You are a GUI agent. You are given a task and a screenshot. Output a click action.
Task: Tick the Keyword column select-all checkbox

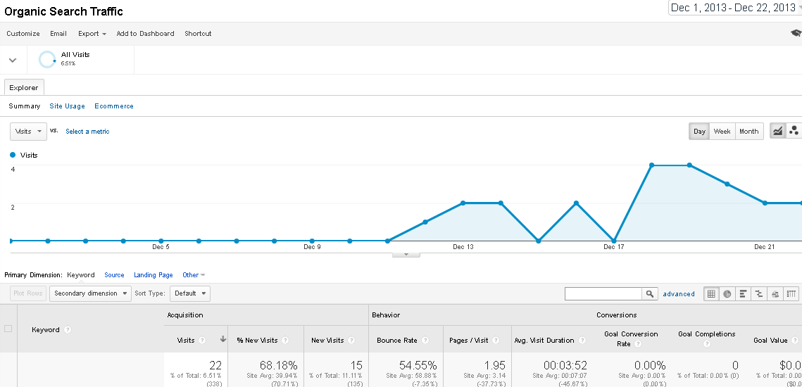point(8,329)
